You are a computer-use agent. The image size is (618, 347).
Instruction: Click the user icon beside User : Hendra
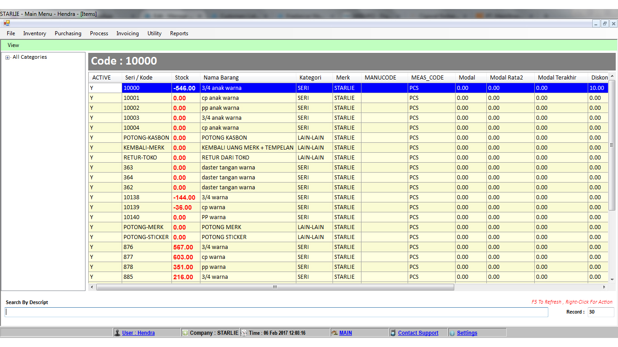coord(118,333)
